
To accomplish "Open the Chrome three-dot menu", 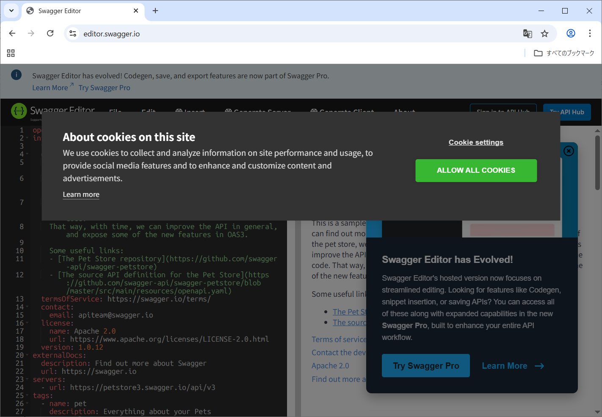I will 590,33.
